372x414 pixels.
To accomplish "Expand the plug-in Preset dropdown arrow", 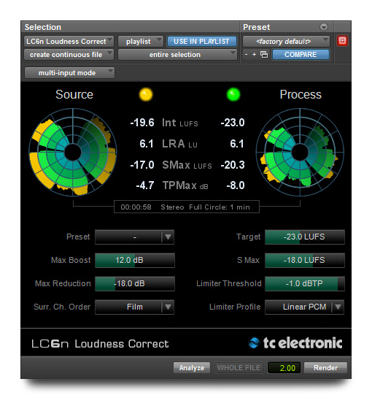I will (168, 237).
